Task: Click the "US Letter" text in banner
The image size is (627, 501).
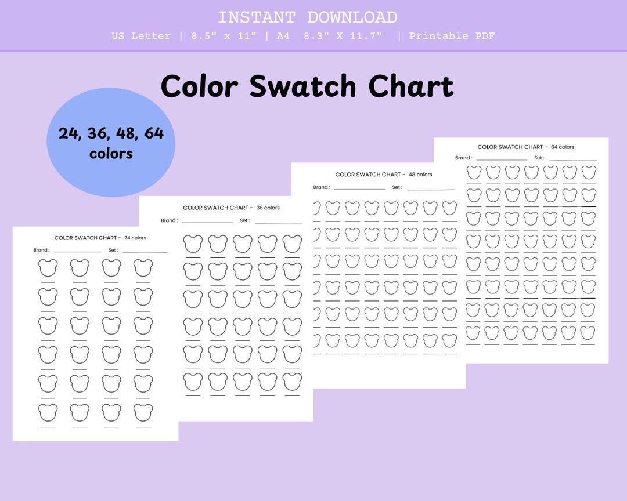Action: point(141,36)
